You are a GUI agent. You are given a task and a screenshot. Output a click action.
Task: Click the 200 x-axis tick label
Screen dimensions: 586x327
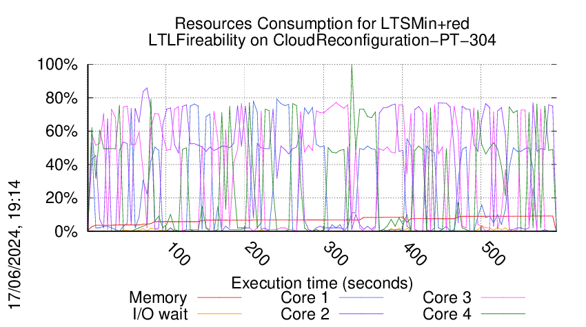[x=256, y=254]
